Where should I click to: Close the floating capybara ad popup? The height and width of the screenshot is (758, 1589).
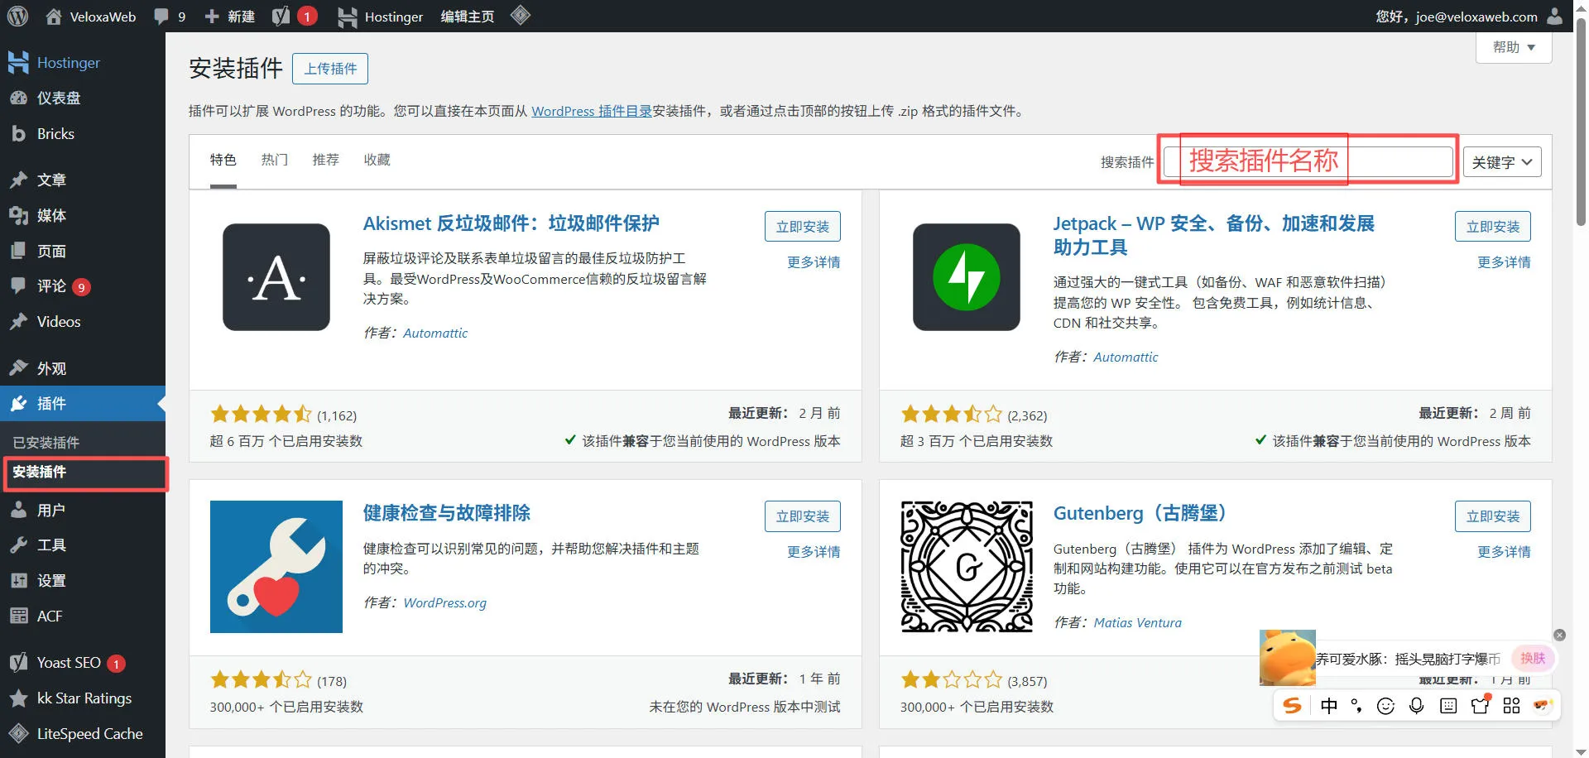[1559, 635]
